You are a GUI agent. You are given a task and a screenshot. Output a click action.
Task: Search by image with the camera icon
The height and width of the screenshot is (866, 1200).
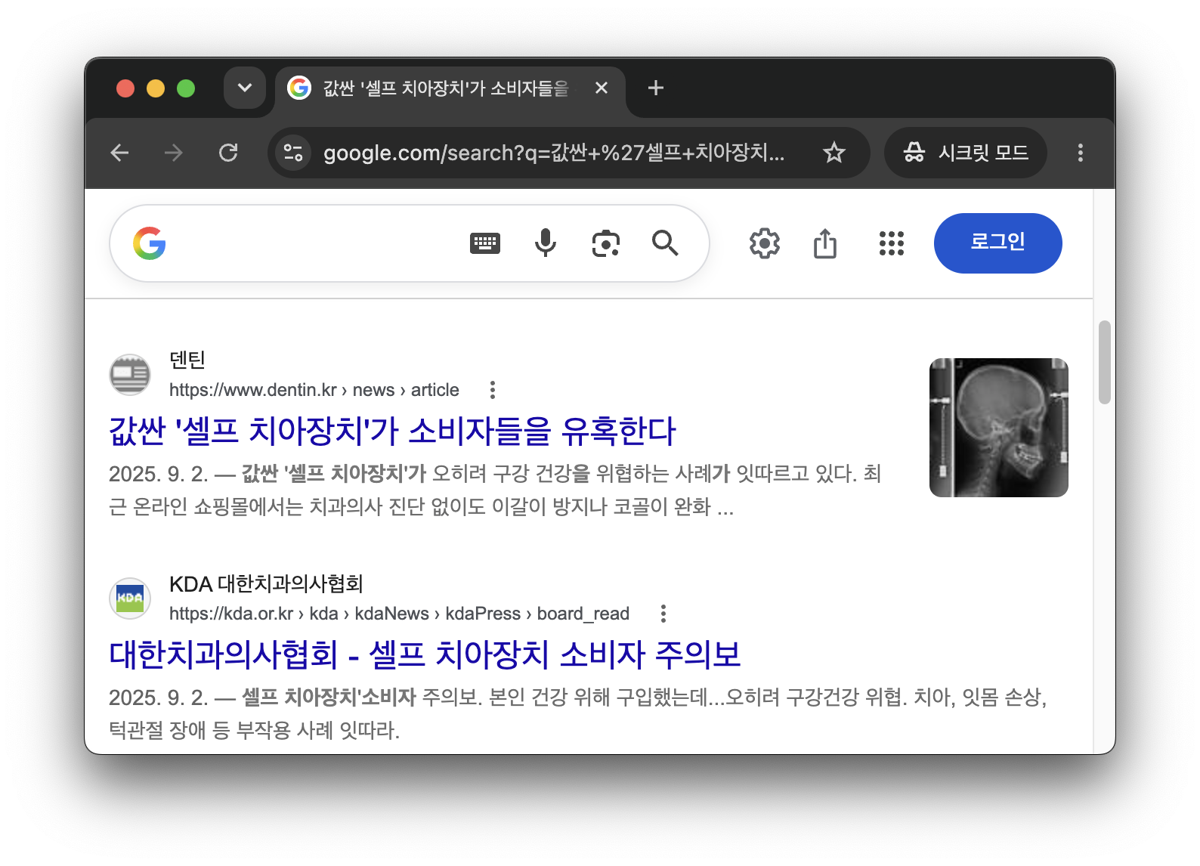coord(606,243)
